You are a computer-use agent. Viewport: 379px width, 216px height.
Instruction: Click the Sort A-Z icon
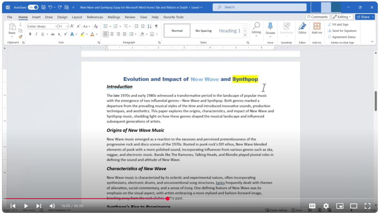click(x=150, y=26)
